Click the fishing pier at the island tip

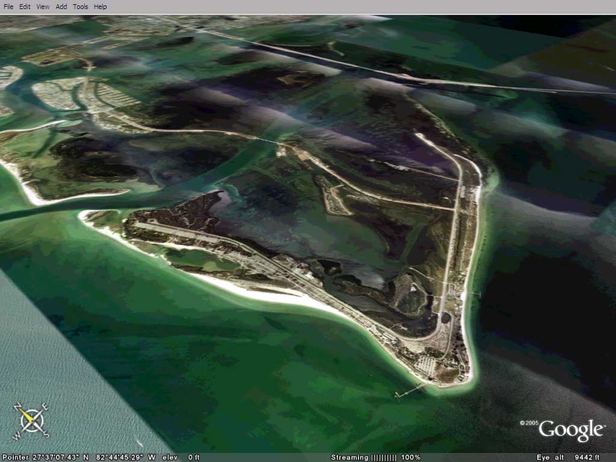click(409, 392)
